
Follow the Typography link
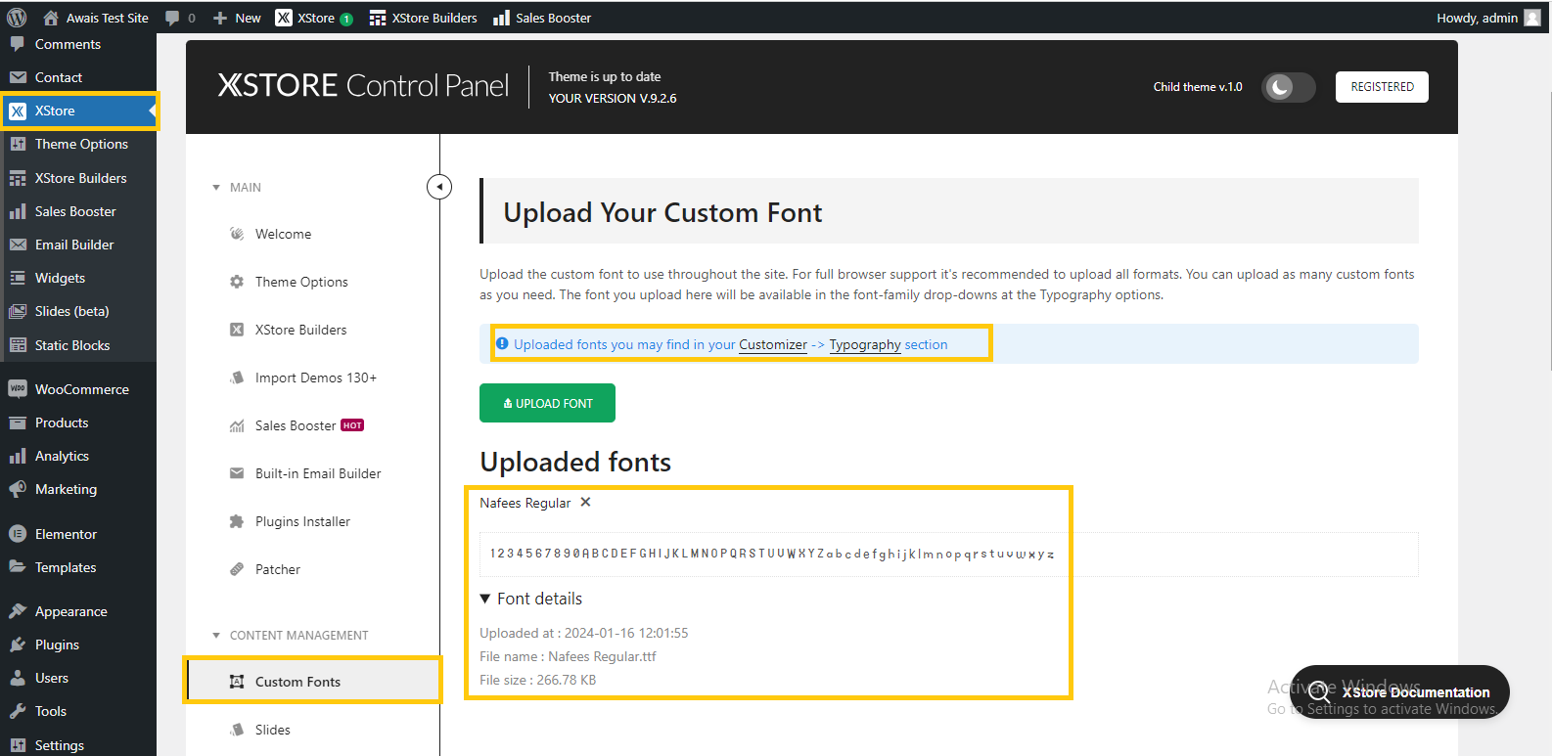coord(865,344)
